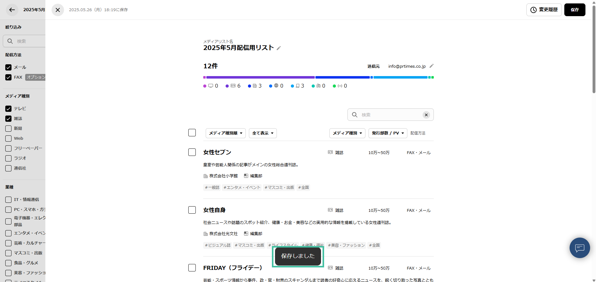This screenshot has width=596, height=282.
Task: Expand the 全て表示 dropdown
Action: click(x=263, y=133)
